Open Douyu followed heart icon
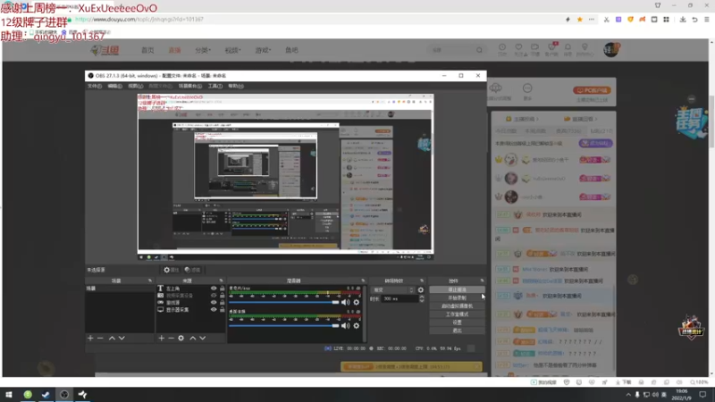 518,49
